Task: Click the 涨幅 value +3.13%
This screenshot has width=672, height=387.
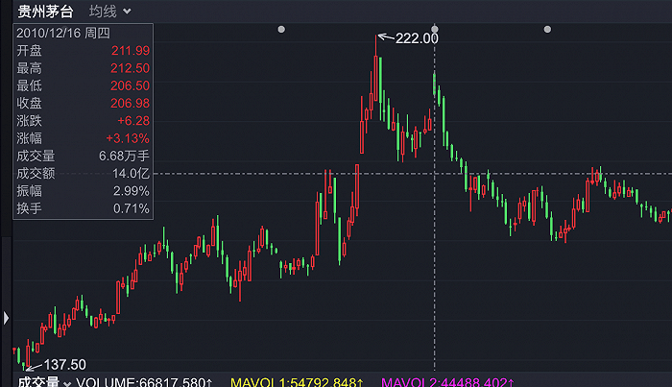Action: coord(128,138)
